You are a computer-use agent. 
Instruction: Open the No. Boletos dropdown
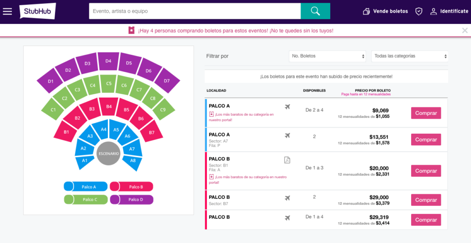tap(327, 56)
